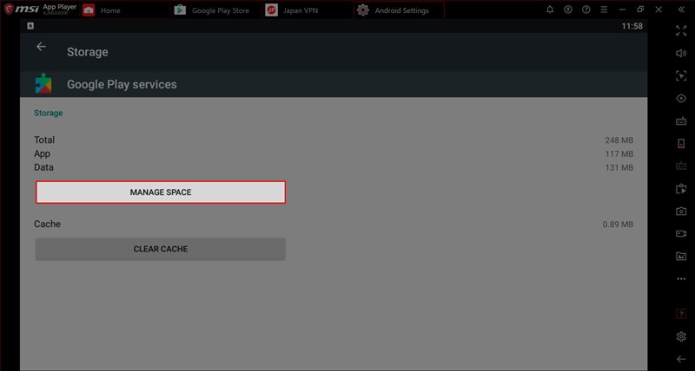
Task: Click the Google Play services puzzle icon
Action: 43,83
